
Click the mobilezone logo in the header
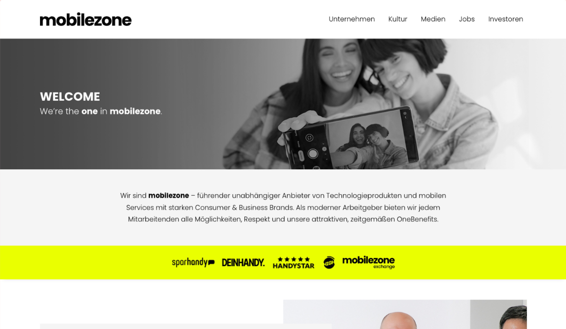click(85, 19)
